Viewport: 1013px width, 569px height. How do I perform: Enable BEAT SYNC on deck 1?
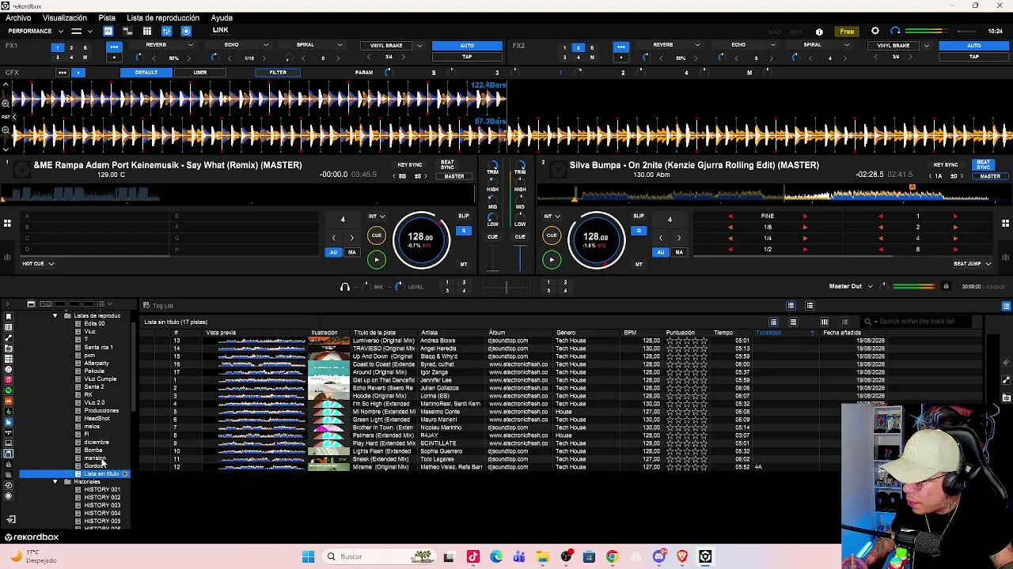click(448, 164)
